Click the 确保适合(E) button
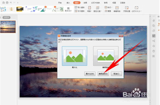 (103, 74)
